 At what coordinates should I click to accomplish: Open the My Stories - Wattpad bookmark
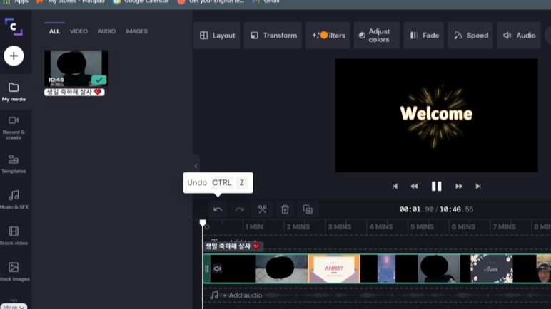pyautogui.click(x=70, y=1)
